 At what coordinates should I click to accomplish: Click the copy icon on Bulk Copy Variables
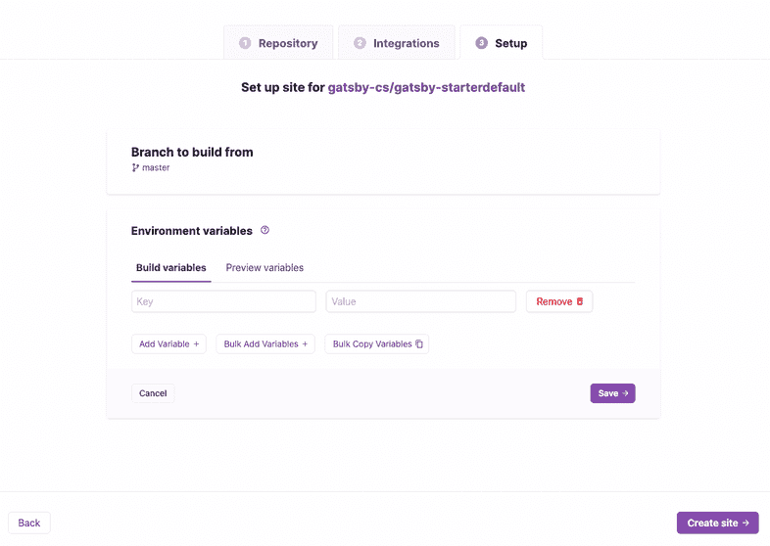[419, 344]
